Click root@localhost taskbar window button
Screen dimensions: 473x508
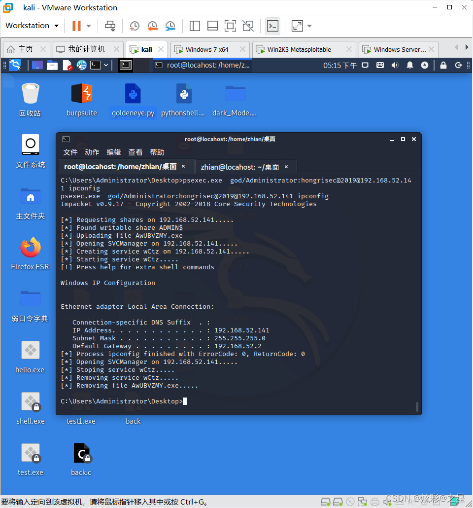203,65
